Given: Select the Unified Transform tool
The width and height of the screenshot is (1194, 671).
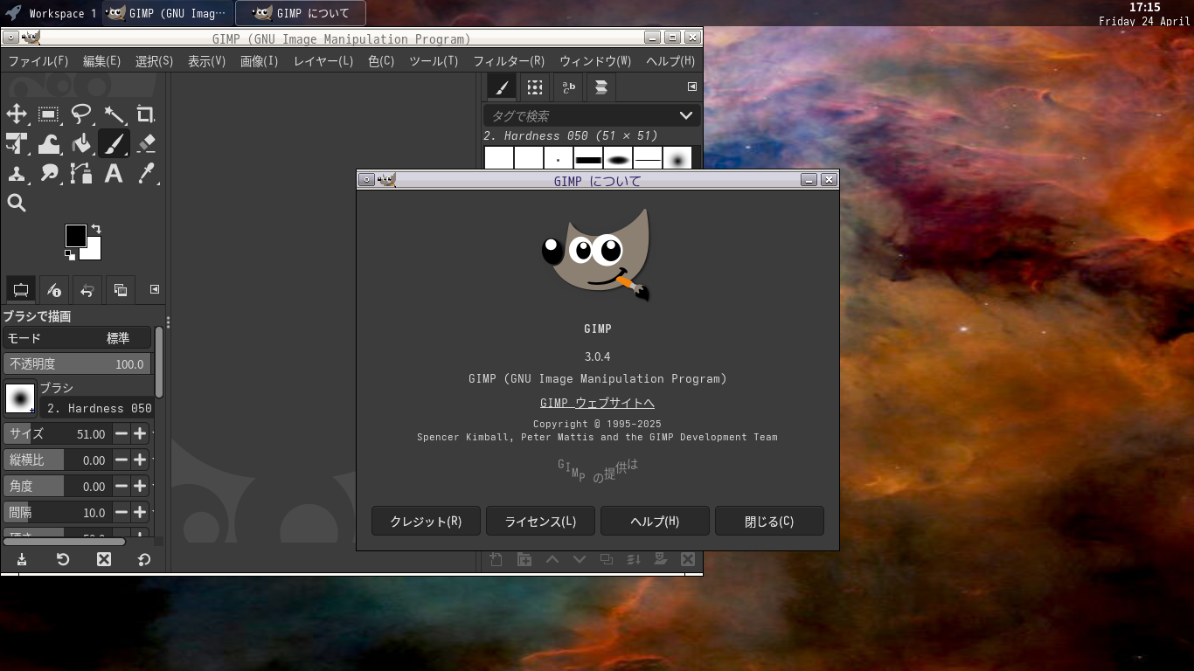Looking at the screenshot, I should 17,143.
